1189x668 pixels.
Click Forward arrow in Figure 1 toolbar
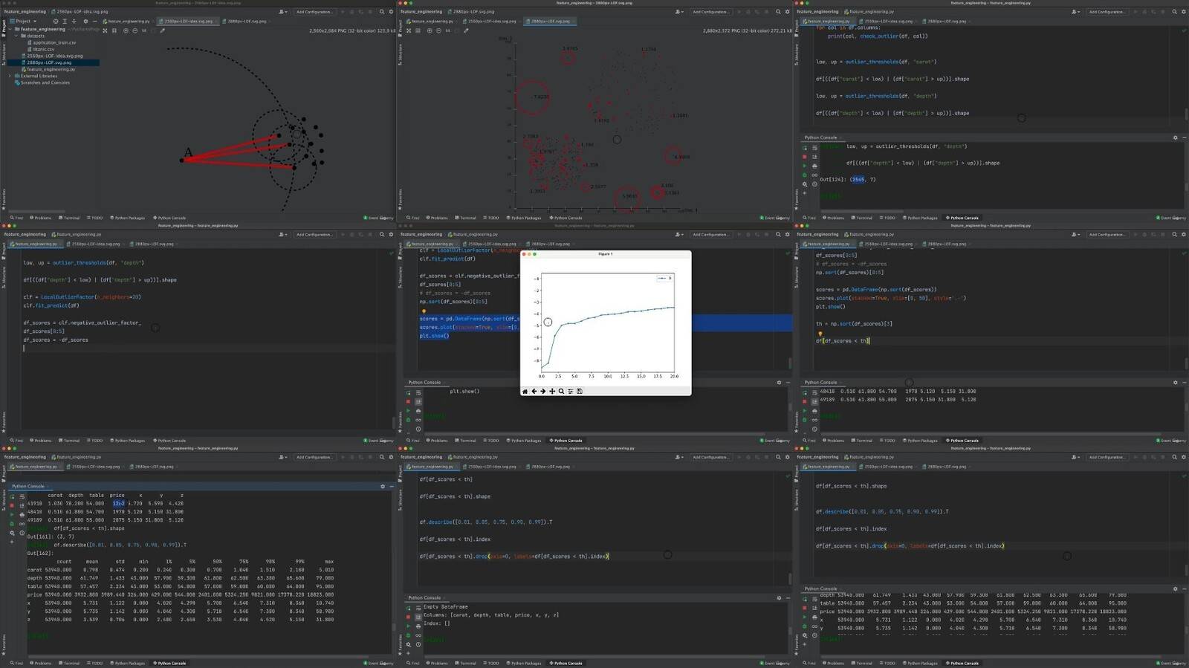point(542,391)
